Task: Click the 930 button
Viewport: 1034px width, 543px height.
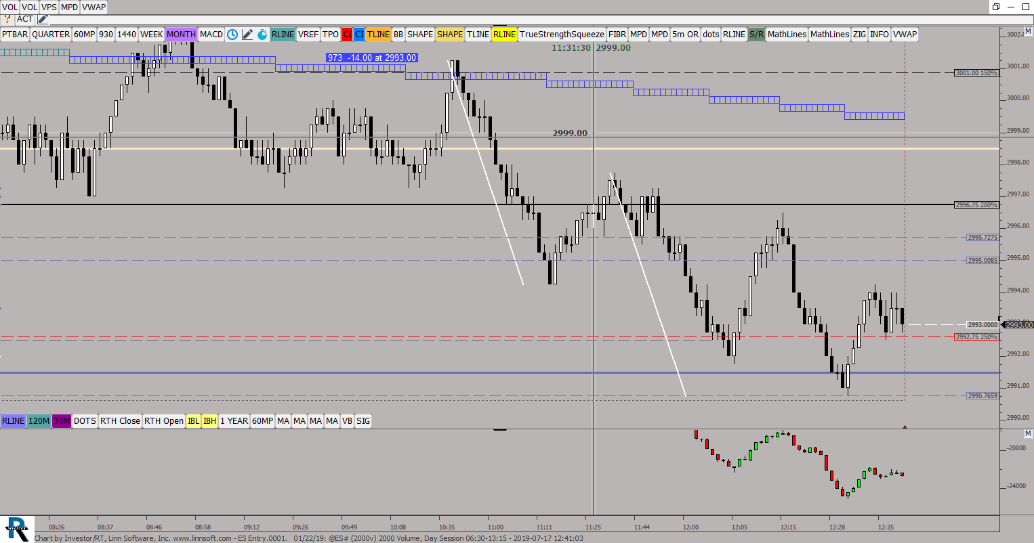Action: tap(106, 35)
